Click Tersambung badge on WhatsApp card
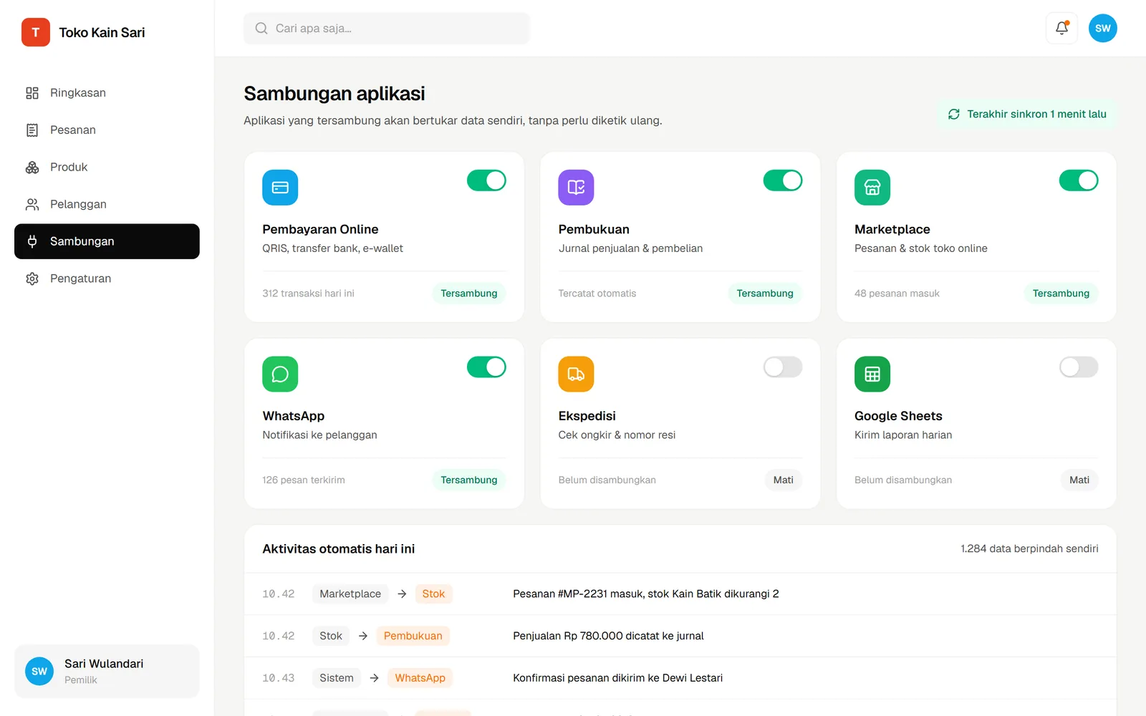 click(469, 480)
